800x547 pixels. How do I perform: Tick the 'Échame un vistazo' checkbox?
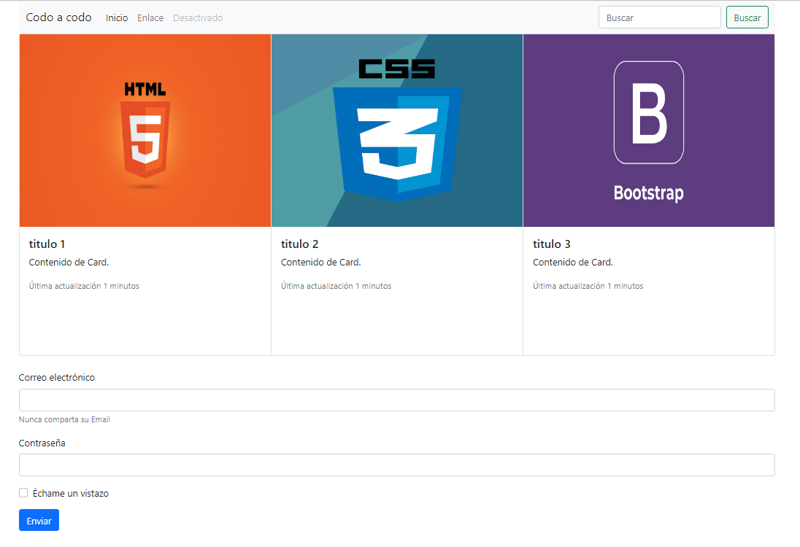[23, 492]
